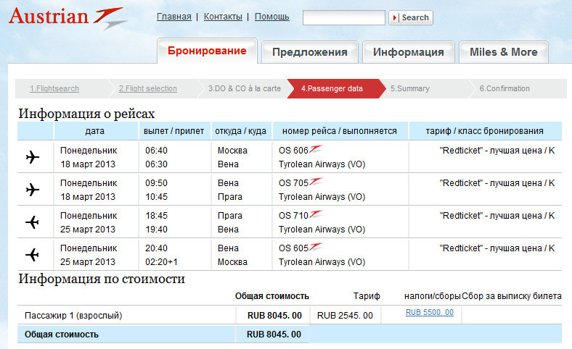Return to step 2.Flight selection
Viewport: 572px width, 349px height.
pos(148,88)
